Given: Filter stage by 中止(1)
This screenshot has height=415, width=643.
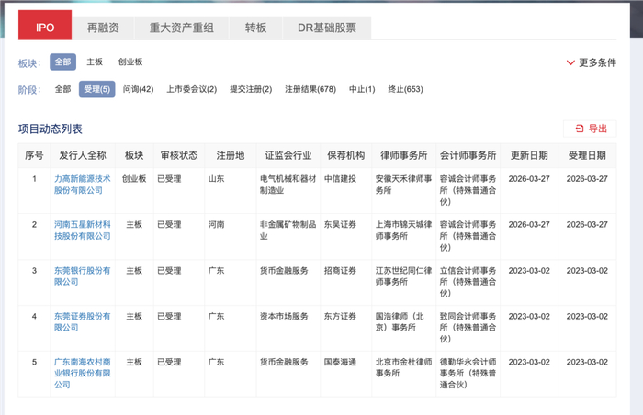Looking at the screenshot, I should click(x=362, y=89).
